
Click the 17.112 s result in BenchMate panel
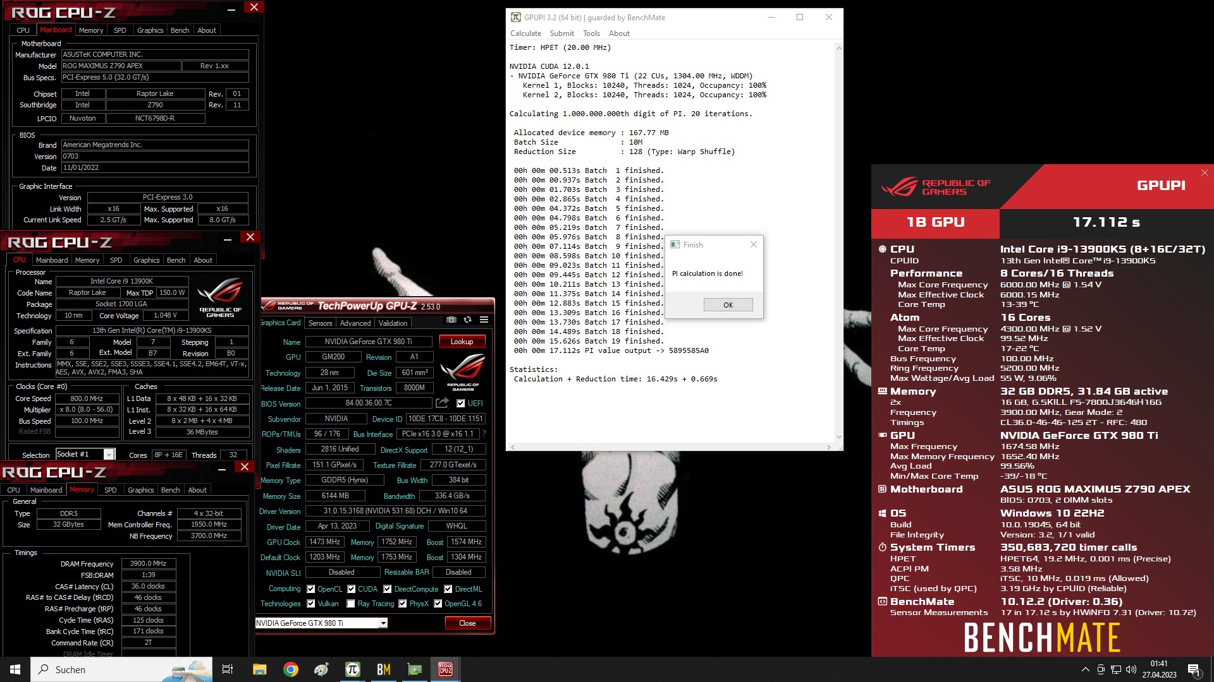1107,222
